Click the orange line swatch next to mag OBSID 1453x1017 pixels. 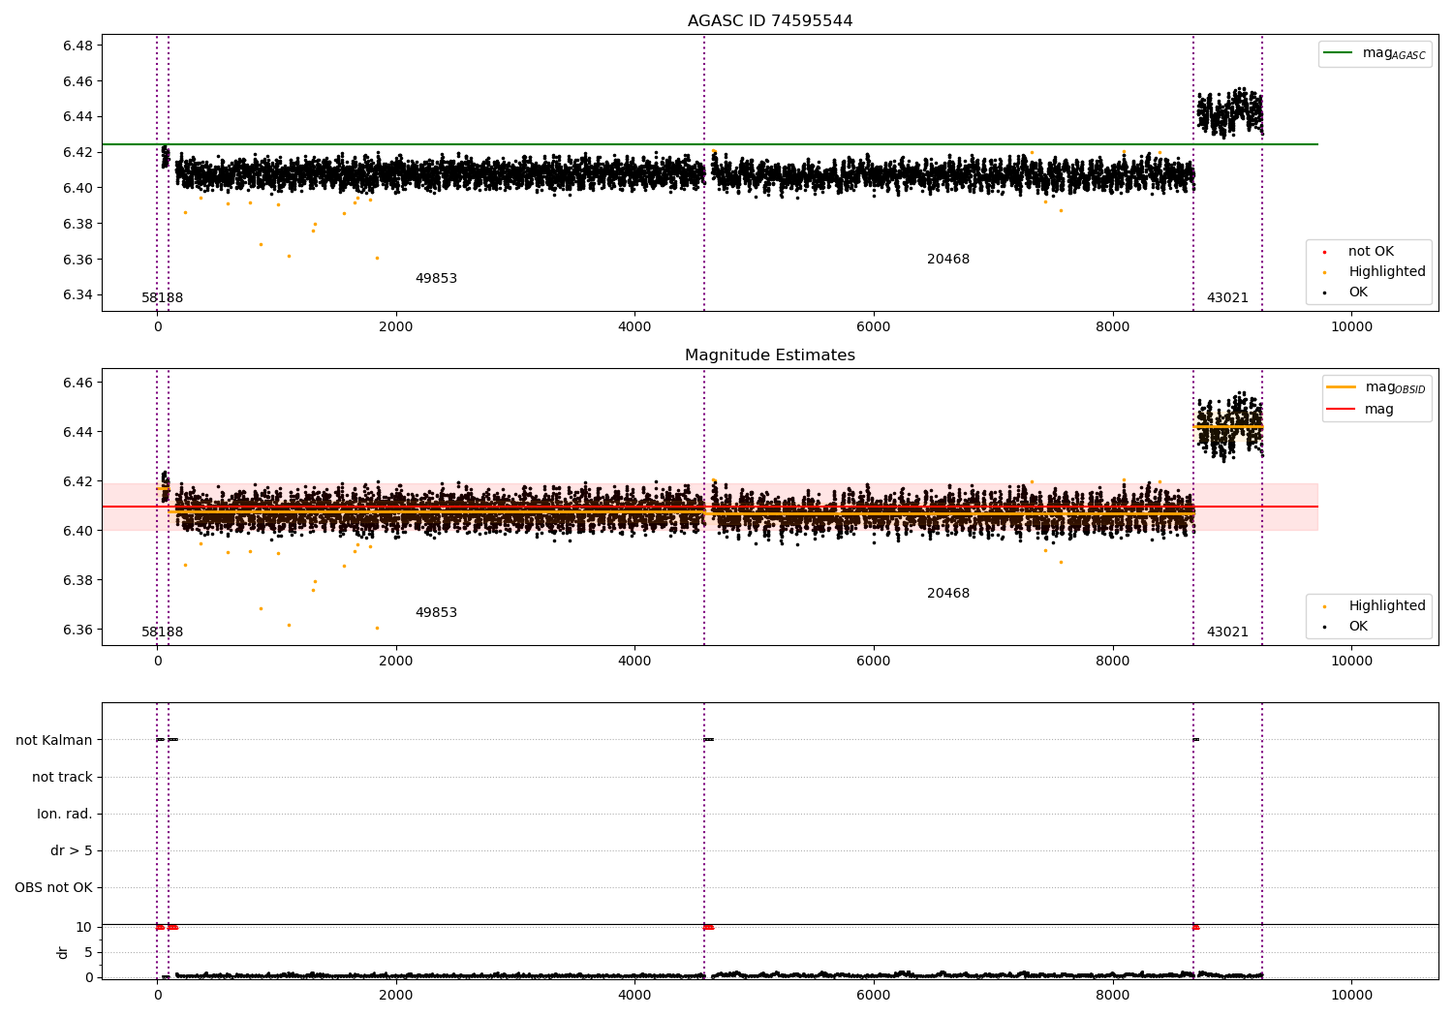1342,387
